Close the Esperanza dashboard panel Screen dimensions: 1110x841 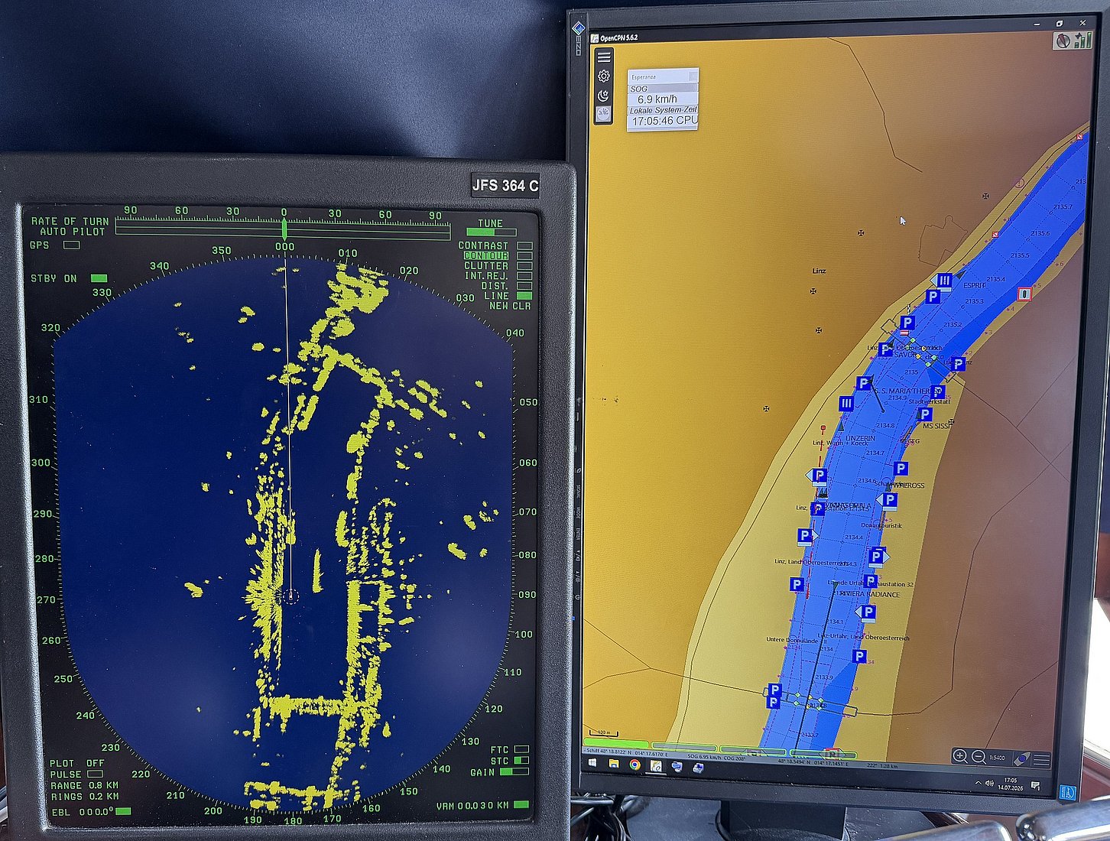point(693,76)
